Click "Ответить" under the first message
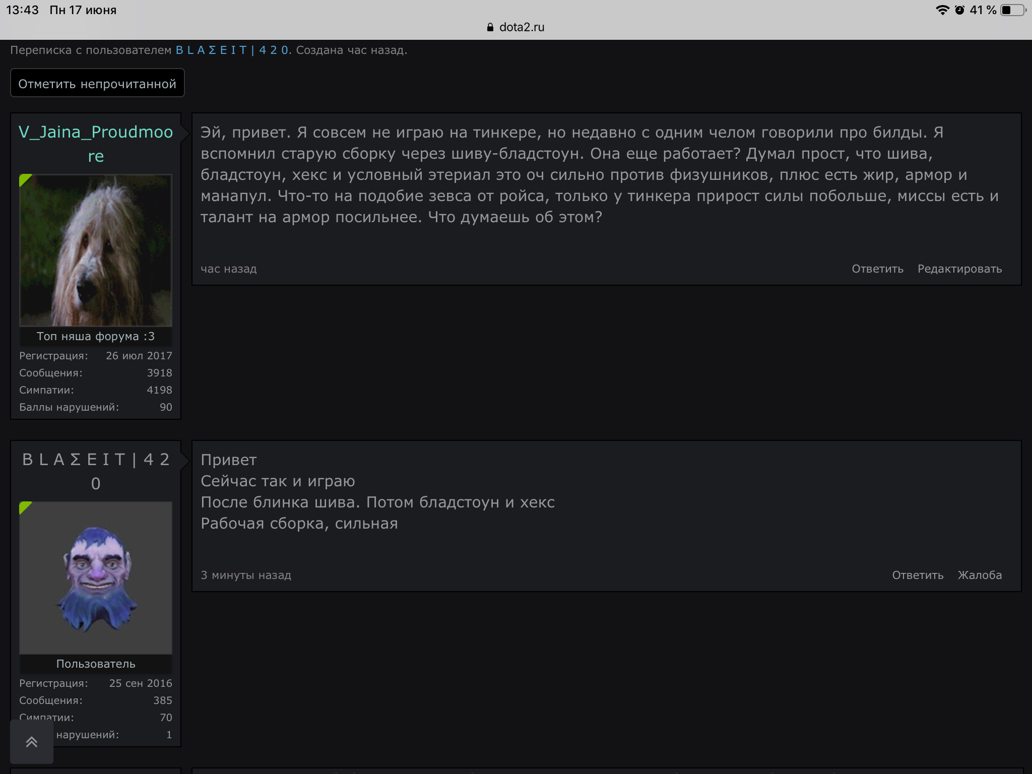 tap(877, 269)
